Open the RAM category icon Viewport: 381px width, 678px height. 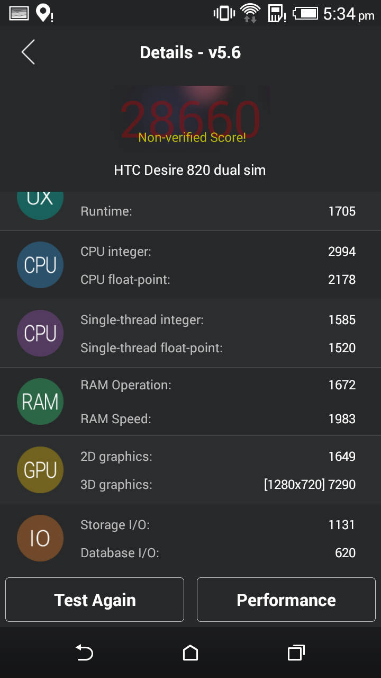coord(40,402)
